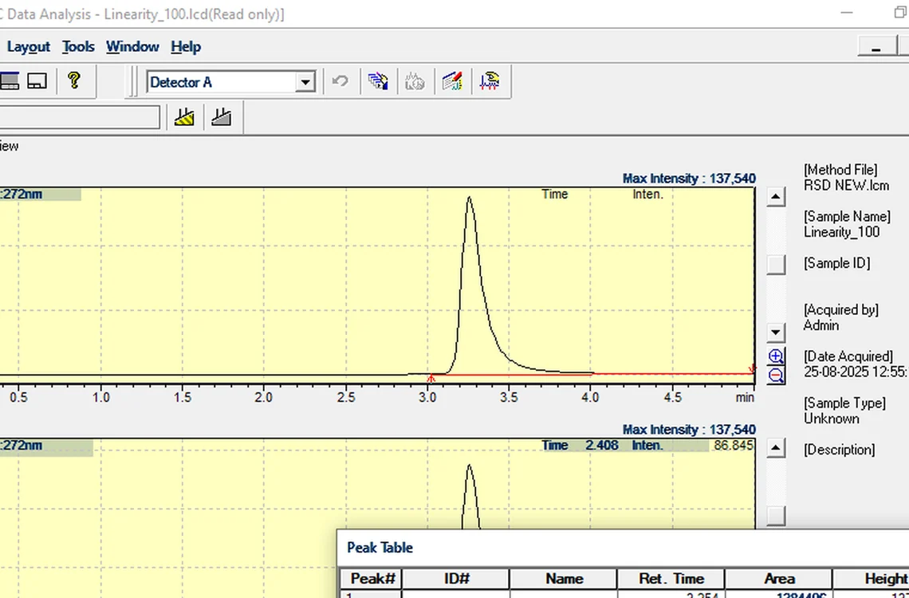Viewport: 909px width, 598px height.
Task: Click the red zoom-out magnifier icon
Action: 776,376
